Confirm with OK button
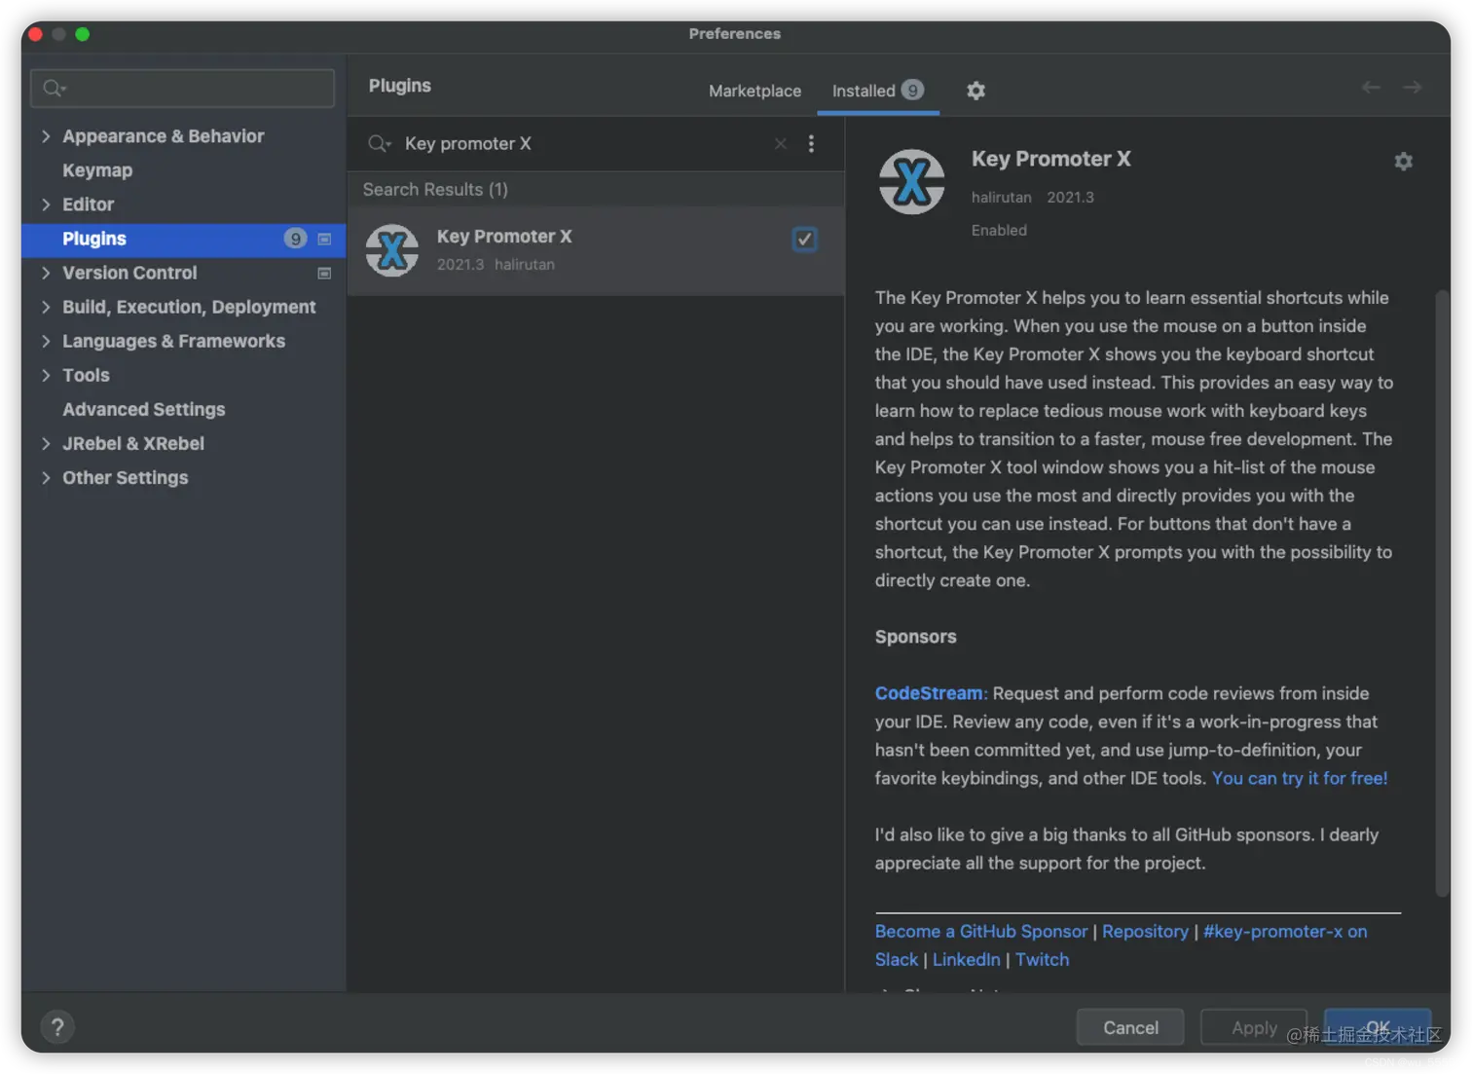 (1378, 1027)
